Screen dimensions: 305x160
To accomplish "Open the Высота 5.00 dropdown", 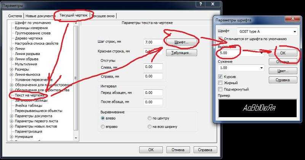I will coord(262,53).
